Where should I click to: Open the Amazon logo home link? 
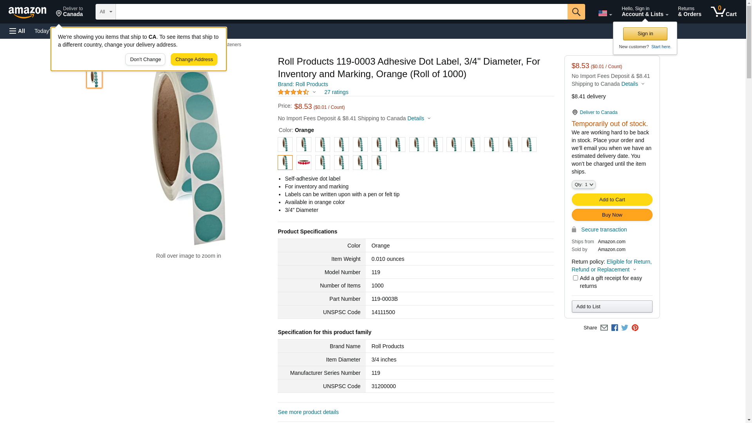[27, 12]
